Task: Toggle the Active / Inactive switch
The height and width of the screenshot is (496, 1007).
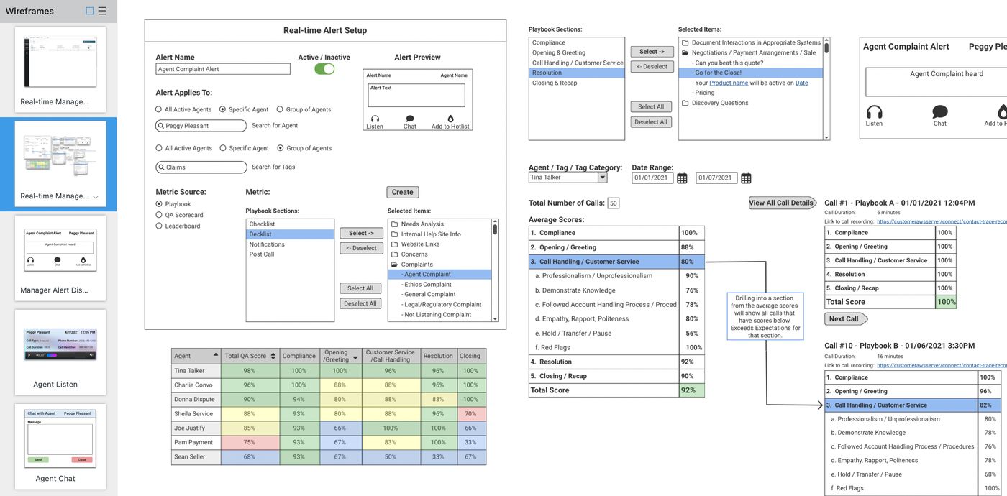Action: pyautogui.click(x=324, y=69)
